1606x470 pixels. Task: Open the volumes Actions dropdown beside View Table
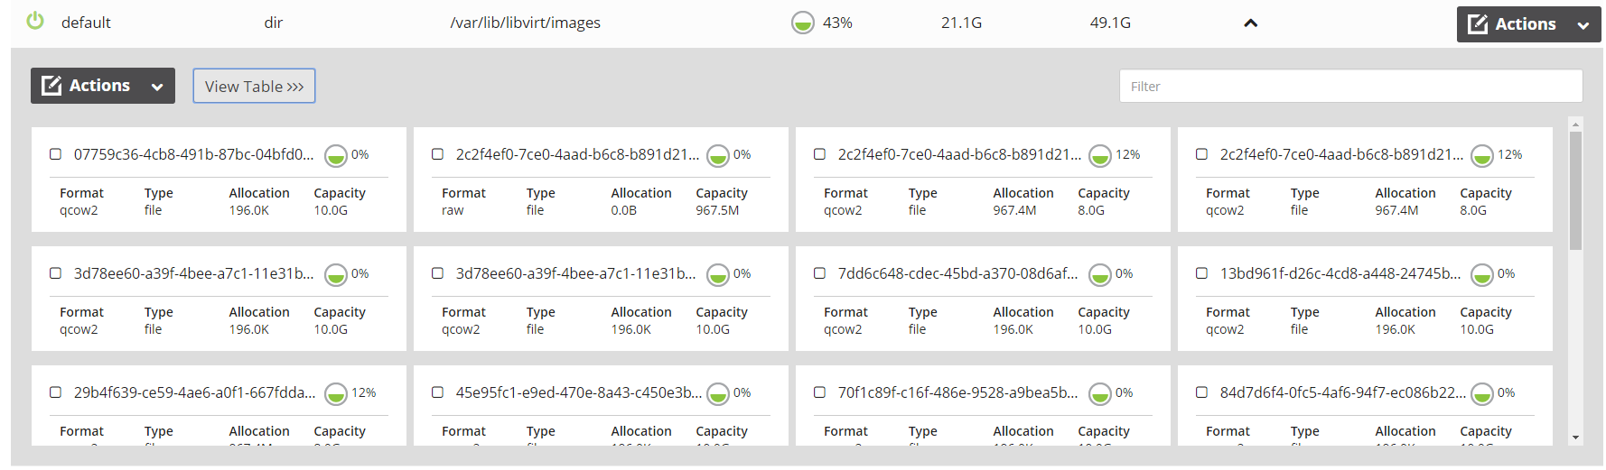click(x=103, y=86)
